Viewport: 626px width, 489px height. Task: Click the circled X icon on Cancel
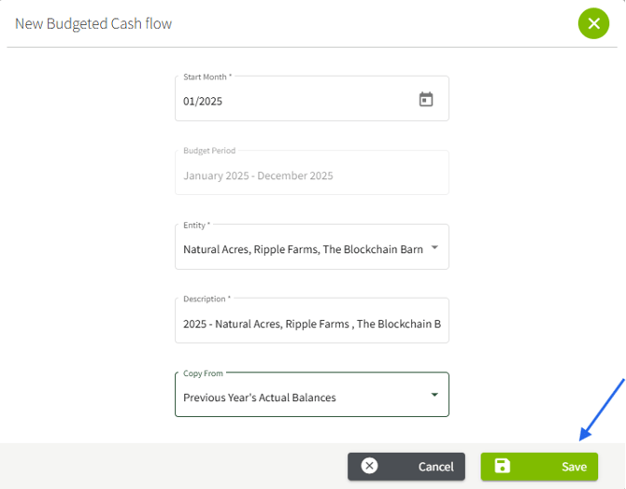[369, 466]
